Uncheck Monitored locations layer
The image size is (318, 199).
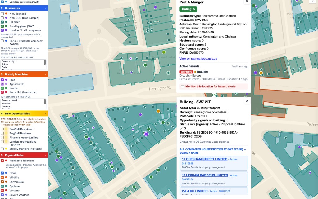point(2,161)
